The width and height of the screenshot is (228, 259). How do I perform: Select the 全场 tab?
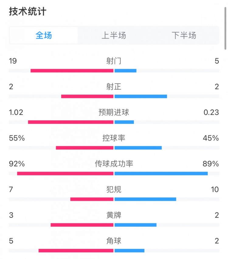point(43,35)
